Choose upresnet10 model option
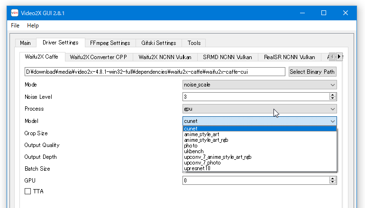365x208 pixels. (260, 168)
